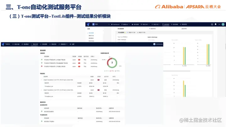Screen dimensions: 226x127
Task: Click the 20211116 comparison group label
Action: click(142, 33)
